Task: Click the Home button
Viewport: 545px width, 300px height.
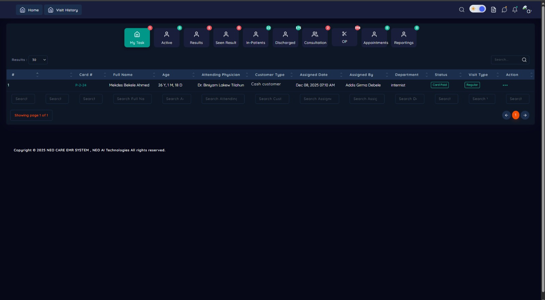Action: (x=29, y=10)
